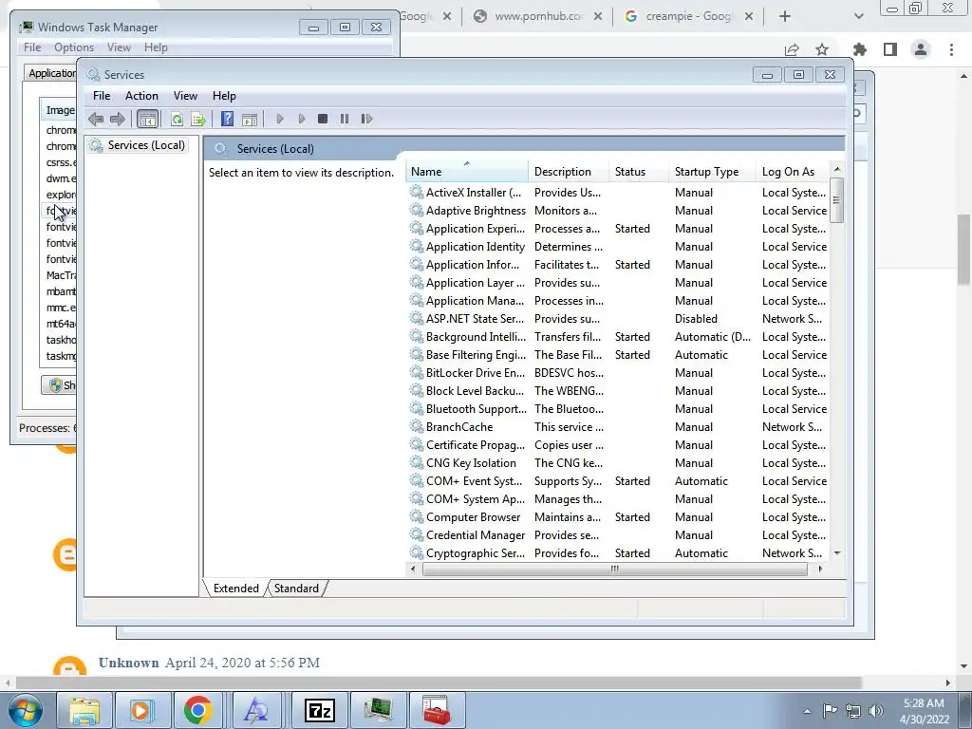Image resolution: width=972 pixels, height=729 pixels.
Task: Click gear icon of COM+ Event System
Action: tap(417, 480)
